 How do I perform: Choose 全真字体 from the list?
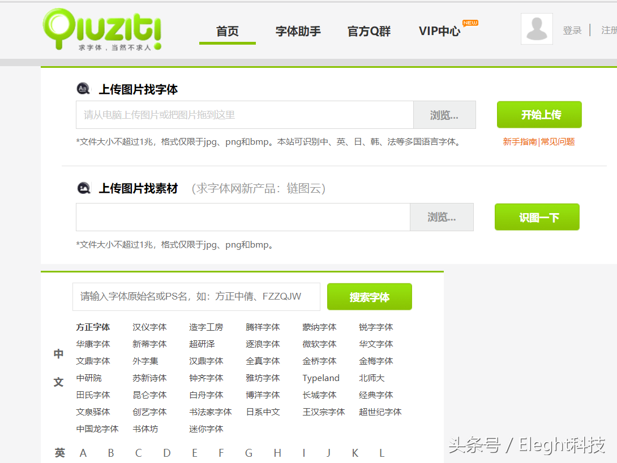263,361
